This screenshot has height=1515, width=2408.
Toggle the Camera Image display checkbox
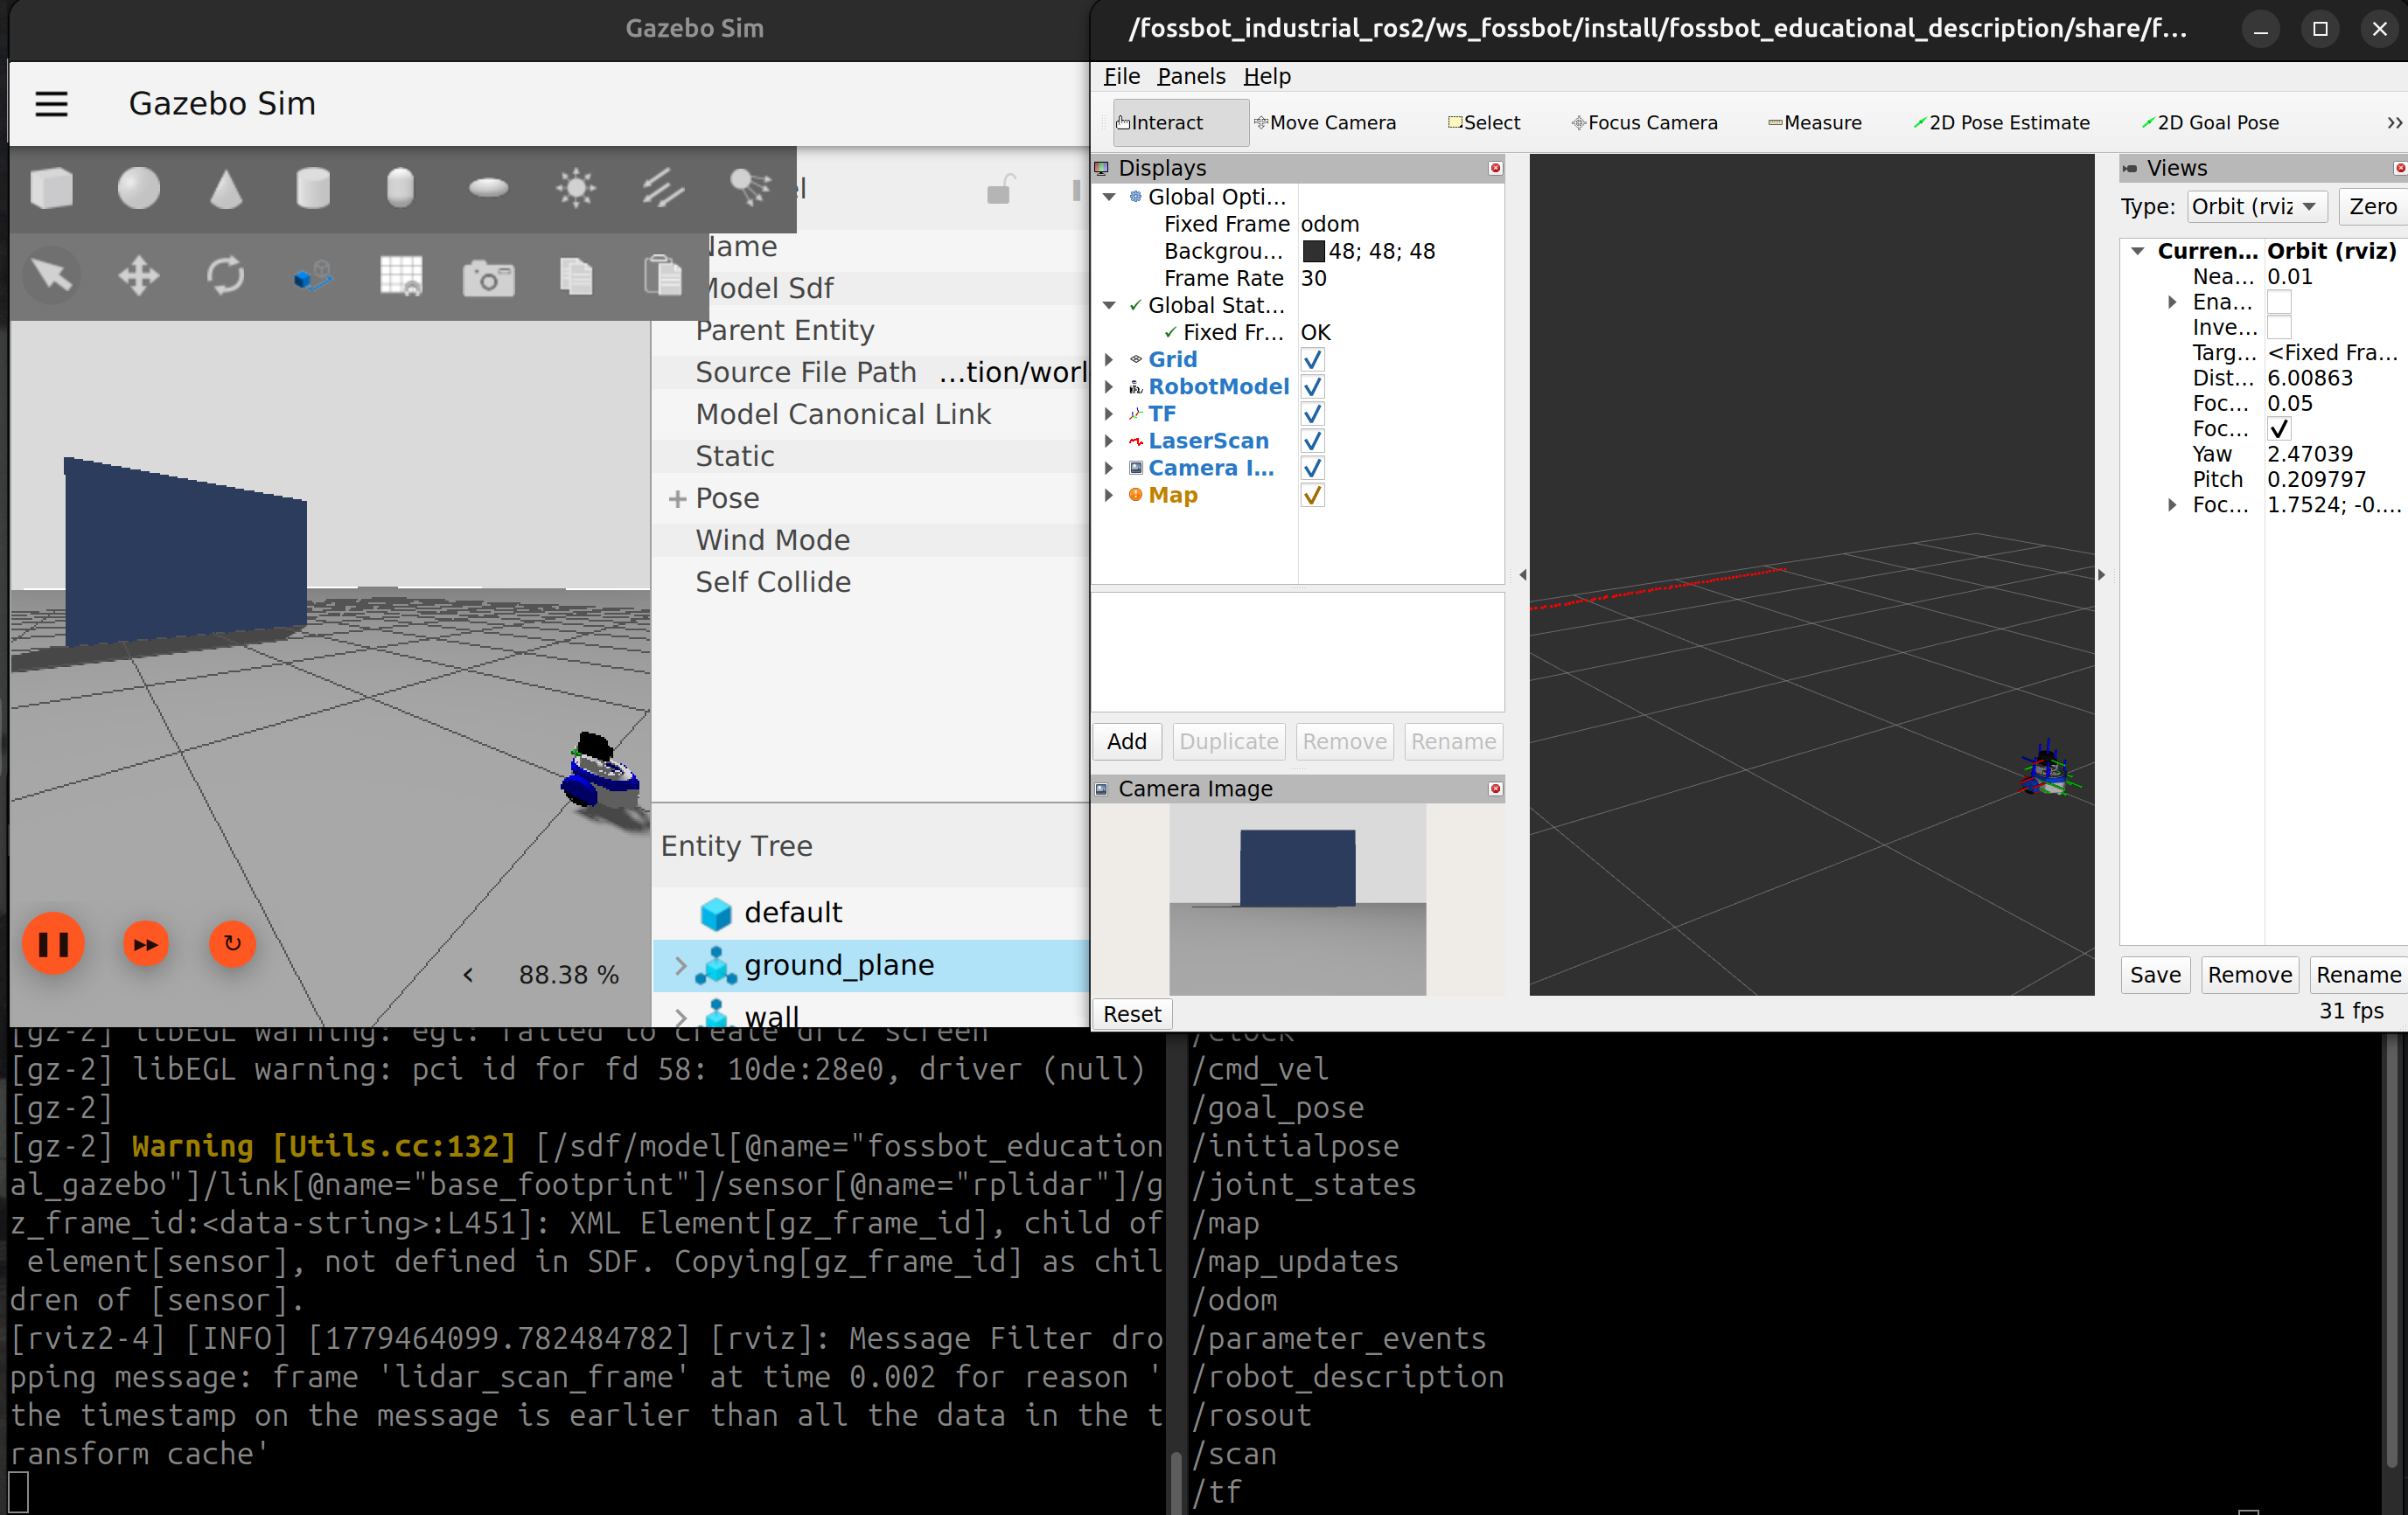[1312, 468]
